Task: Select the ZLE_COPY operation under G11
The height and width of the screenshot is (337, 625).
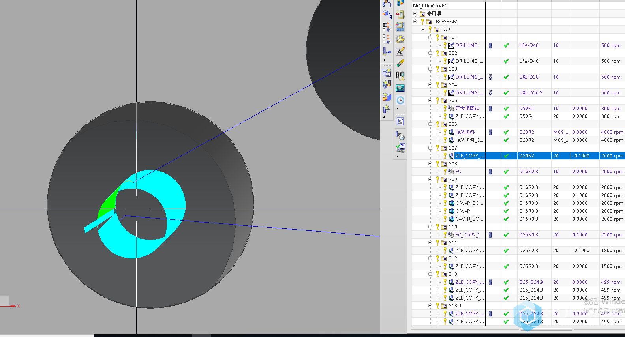Action: click(x=469, y=251)
